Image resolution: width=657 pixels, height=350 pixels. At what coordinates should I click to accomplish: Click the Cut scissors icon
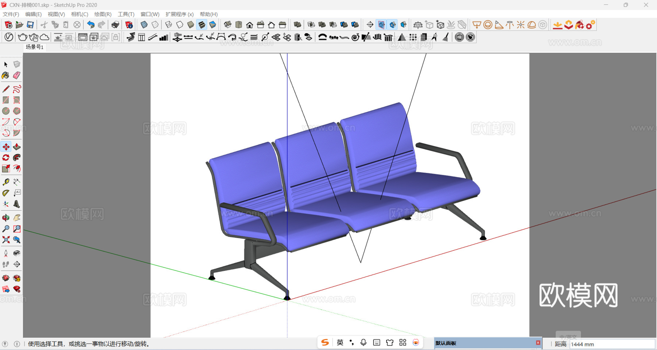(x=44, y=25)
